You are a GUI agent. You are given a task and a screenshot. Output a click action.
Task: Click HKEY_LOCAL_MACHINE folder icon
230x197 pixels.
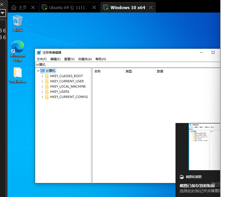[x=47, y=87]
